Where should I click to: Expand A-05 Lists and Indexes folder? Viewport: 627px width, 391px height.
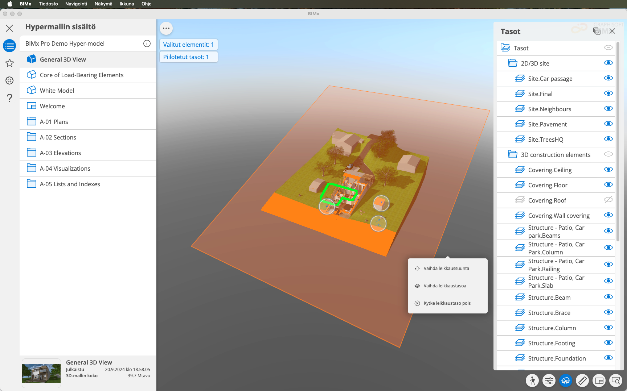pos(88,184)
